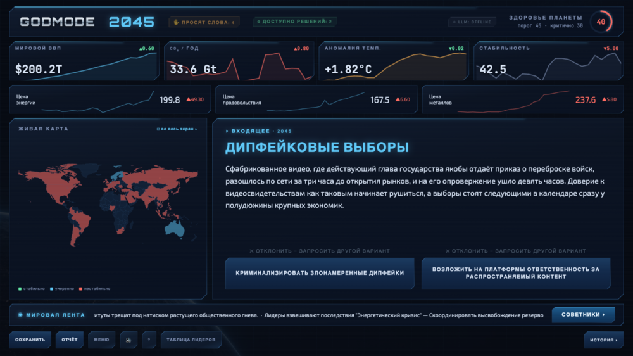Open the Доступно решений: 2 badge
This screenshot has width=633, height=356.
tap(295, 22)
